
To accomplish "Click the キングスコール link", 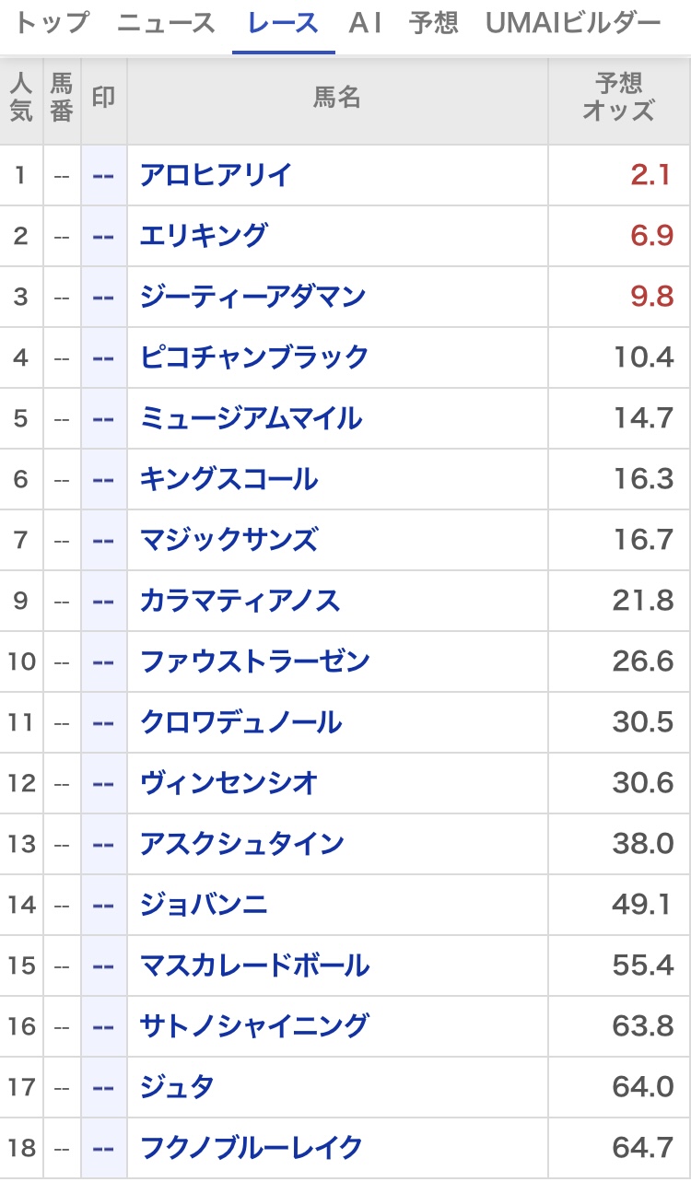I will click(x=228, y=479).
